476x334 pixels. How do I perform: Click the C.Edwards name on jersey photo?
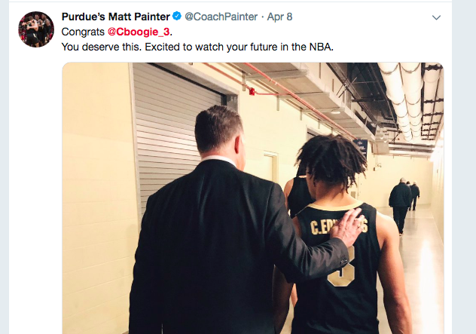[x=339, y=227]
